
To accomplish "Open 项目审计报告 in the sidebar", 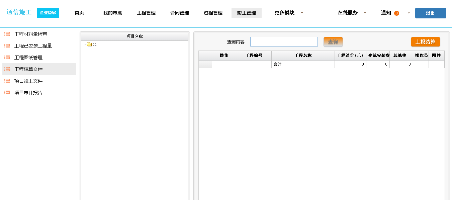I will [x=28, y=93].
